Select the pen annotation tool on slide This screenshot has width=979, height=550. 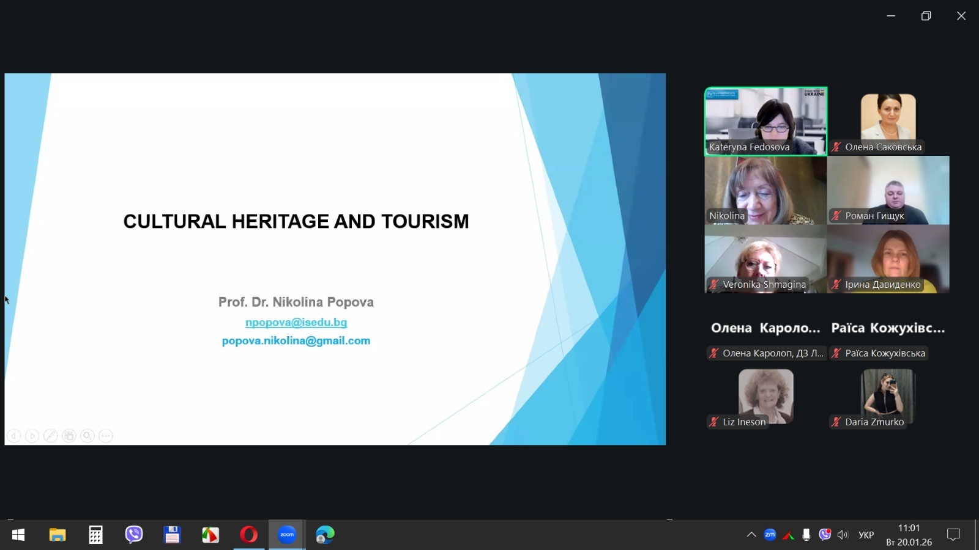coord(51,436)
